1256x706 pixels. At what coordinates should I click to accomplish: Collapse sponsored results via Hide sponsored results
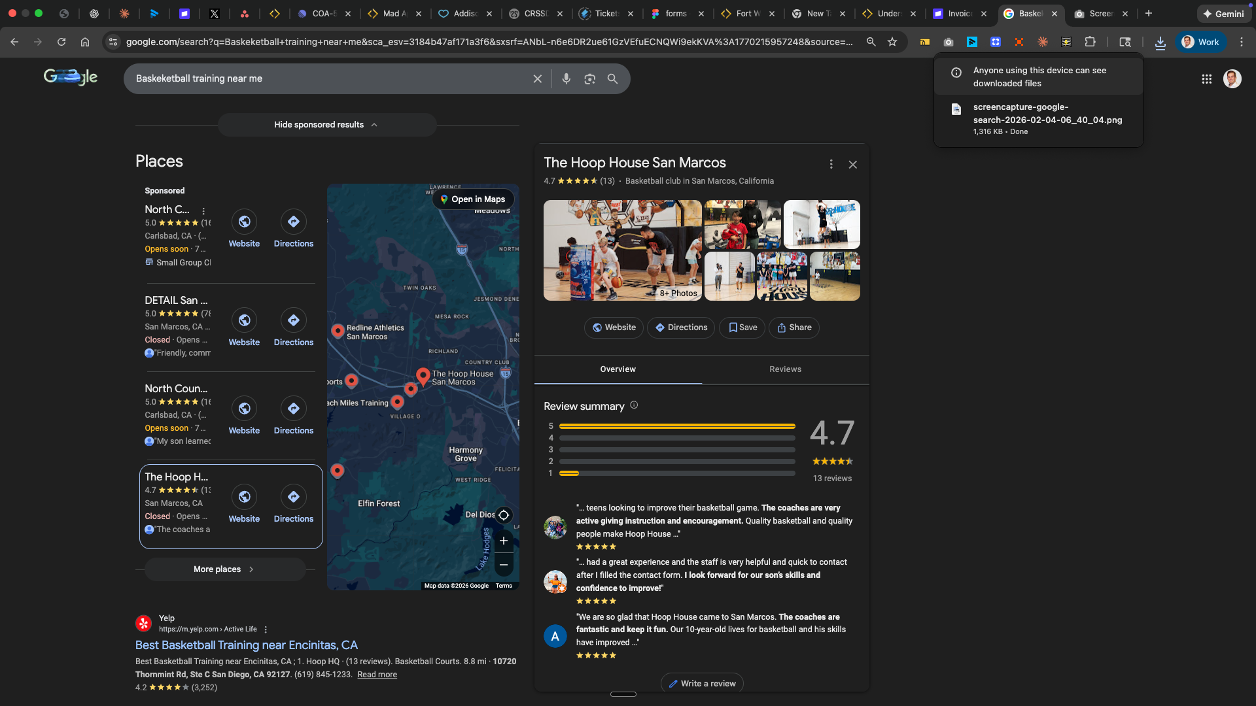326,124
